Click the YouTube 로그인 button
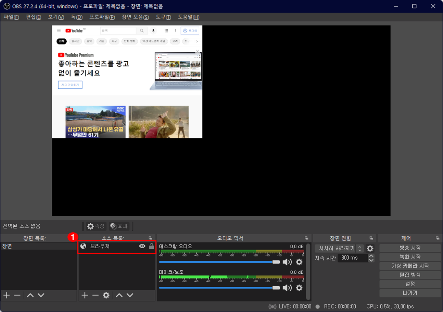This screenshot has width=443, height=312. [190, 31]
